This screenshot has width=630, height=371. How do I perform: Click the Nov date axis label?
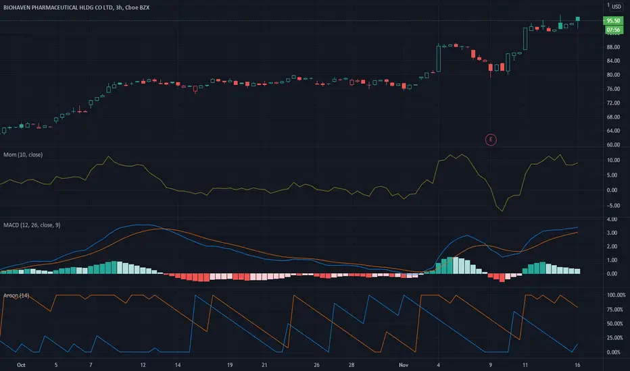pos(404,365)
